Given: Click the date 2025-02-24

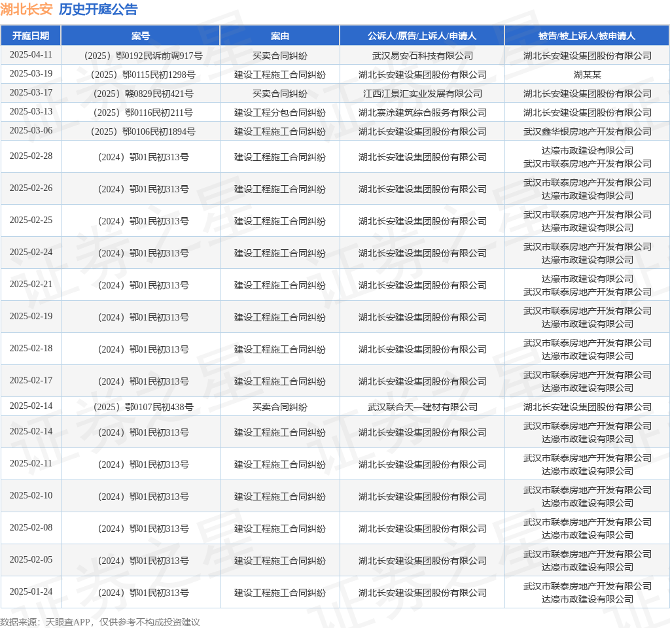Looking at the screenshot, I should [x=31, y=252].
